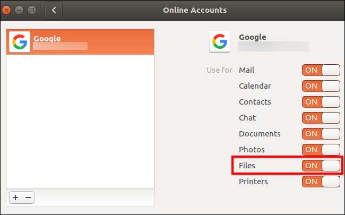Disable Photos access
The height and width of the screenshot is (215, 345).
tap(321, 150)
